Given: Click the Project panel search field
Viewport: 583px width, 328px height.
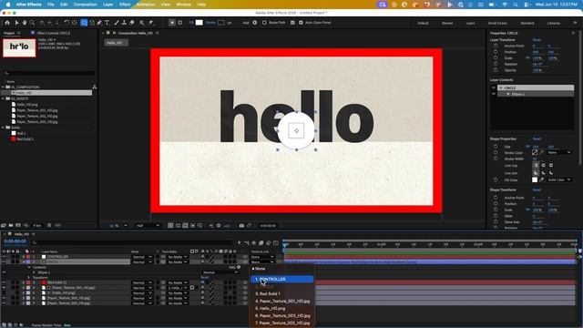Looking at the screenshot, I should [48, 73].
